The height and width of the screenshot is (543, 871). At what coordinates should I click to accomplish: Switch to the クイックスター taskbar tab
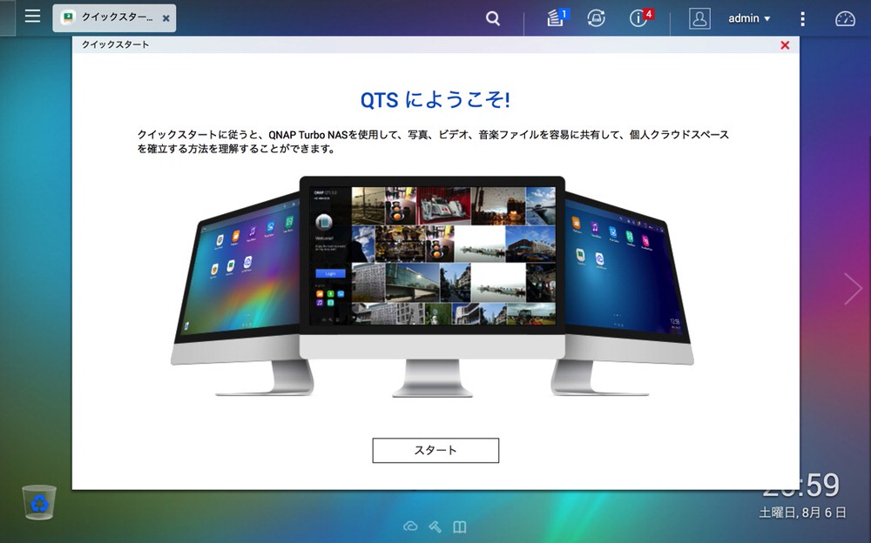coord(114,17)
